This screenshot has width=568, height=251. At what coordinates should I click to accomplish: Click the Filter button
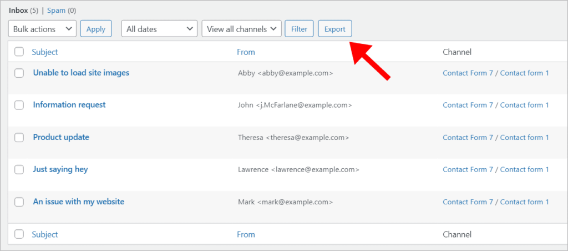[299, 29]
